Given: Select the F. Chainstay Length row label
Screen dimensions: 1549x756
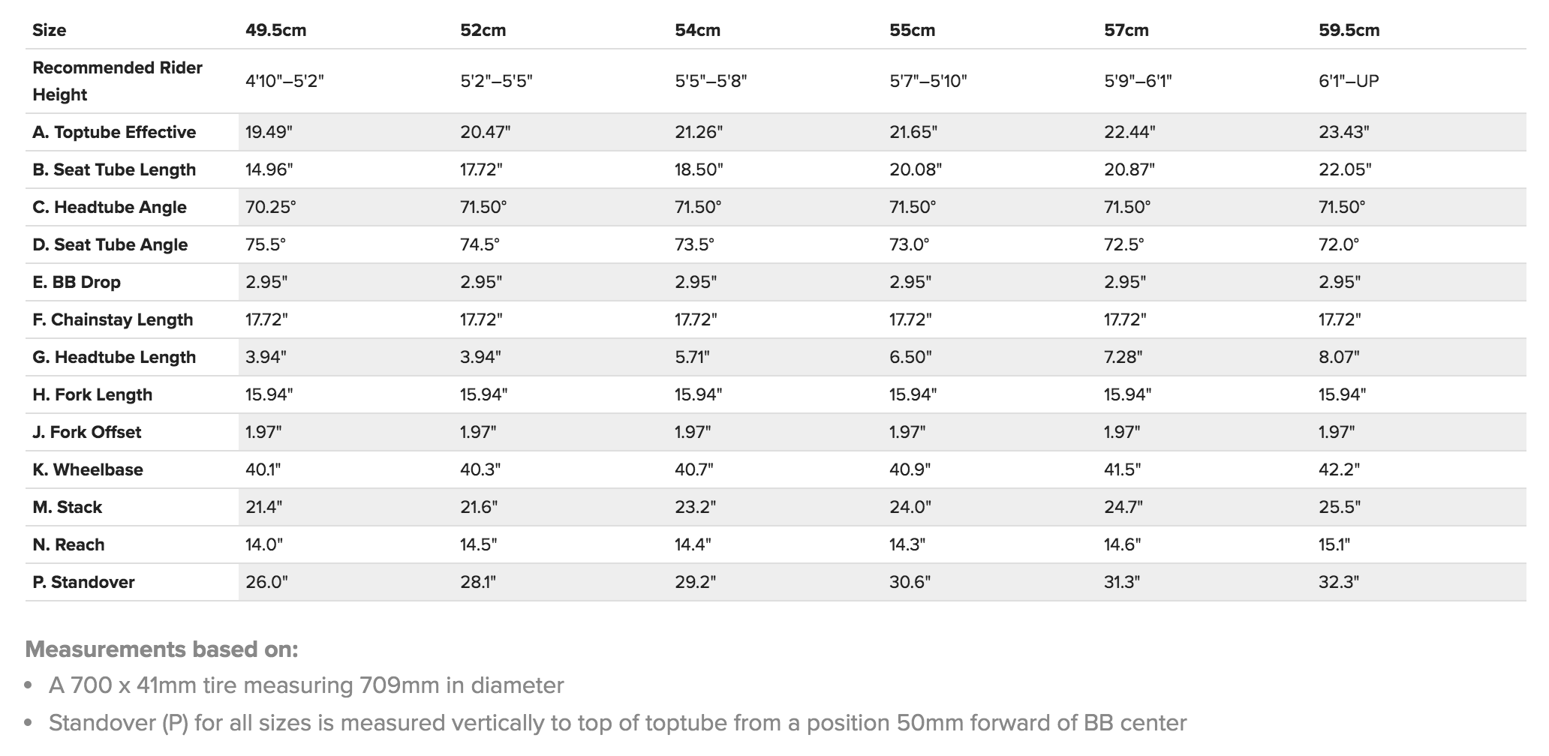Looking at the screenshot, I should pos(113,320).
